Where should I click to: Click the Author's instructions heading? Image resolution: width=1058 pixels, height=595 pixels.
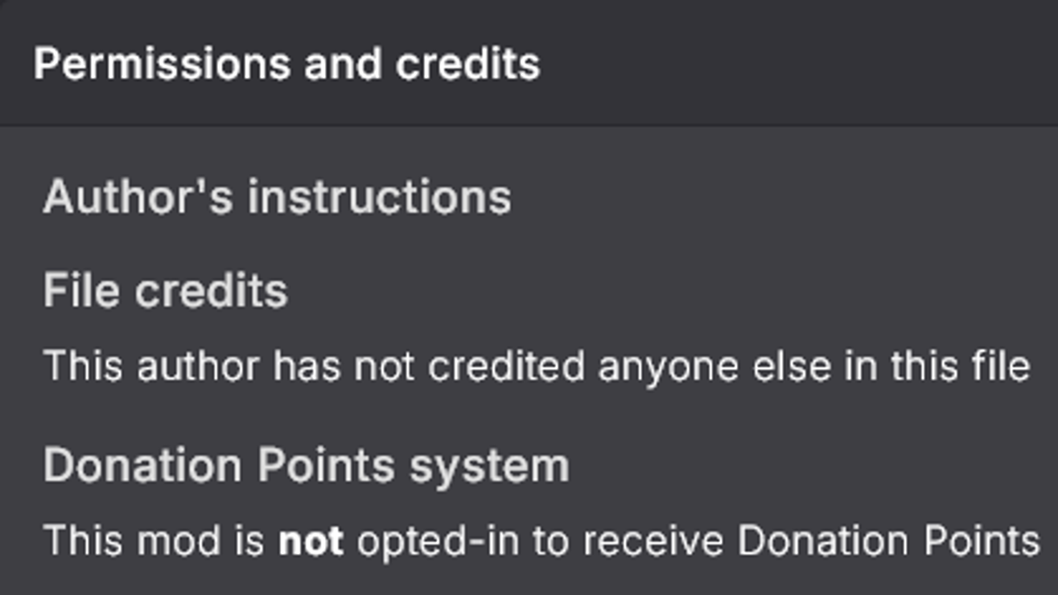tap(277, 197)
